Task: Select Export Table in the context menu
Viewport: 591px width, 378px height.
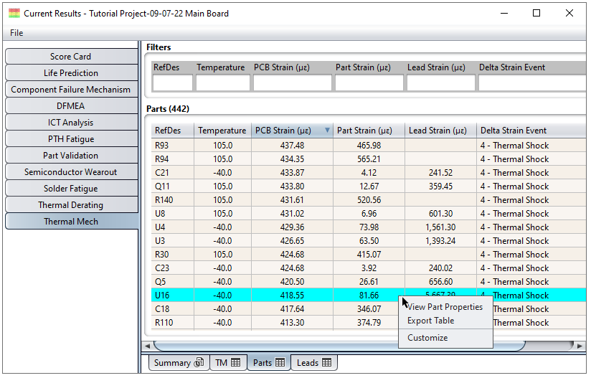Action: pyautogui.click(x=430, y=321)
